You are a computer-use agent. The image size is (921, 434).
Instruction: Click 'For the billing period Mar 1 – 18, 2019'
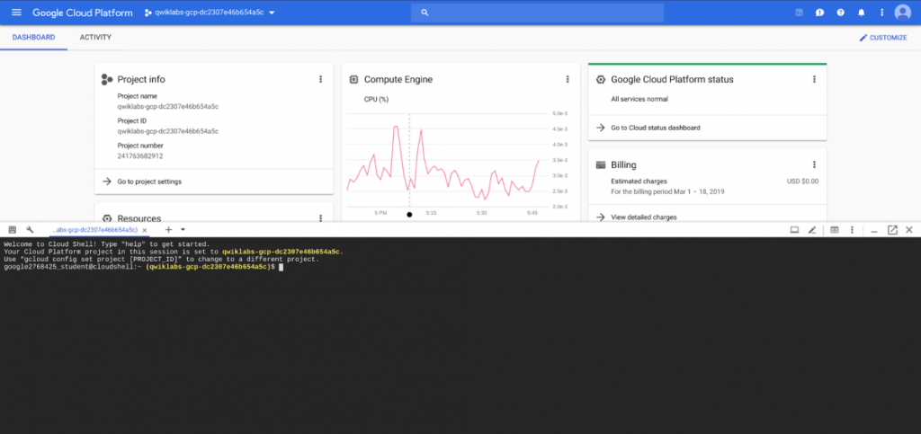669,191
